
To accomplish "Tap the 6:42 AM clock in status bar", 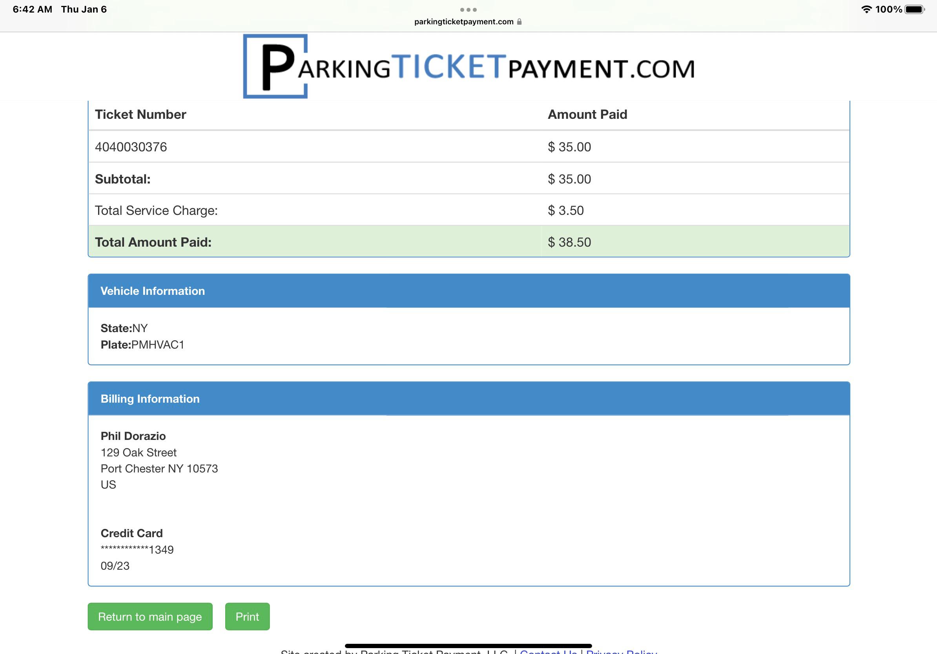I will (33, 9).
